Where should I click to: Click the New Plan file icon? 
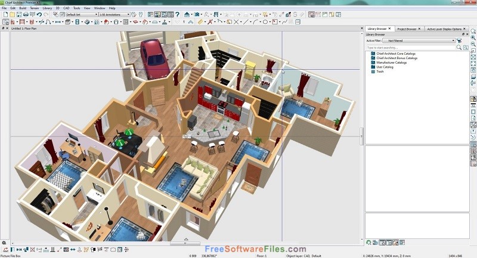click(5, 14)
